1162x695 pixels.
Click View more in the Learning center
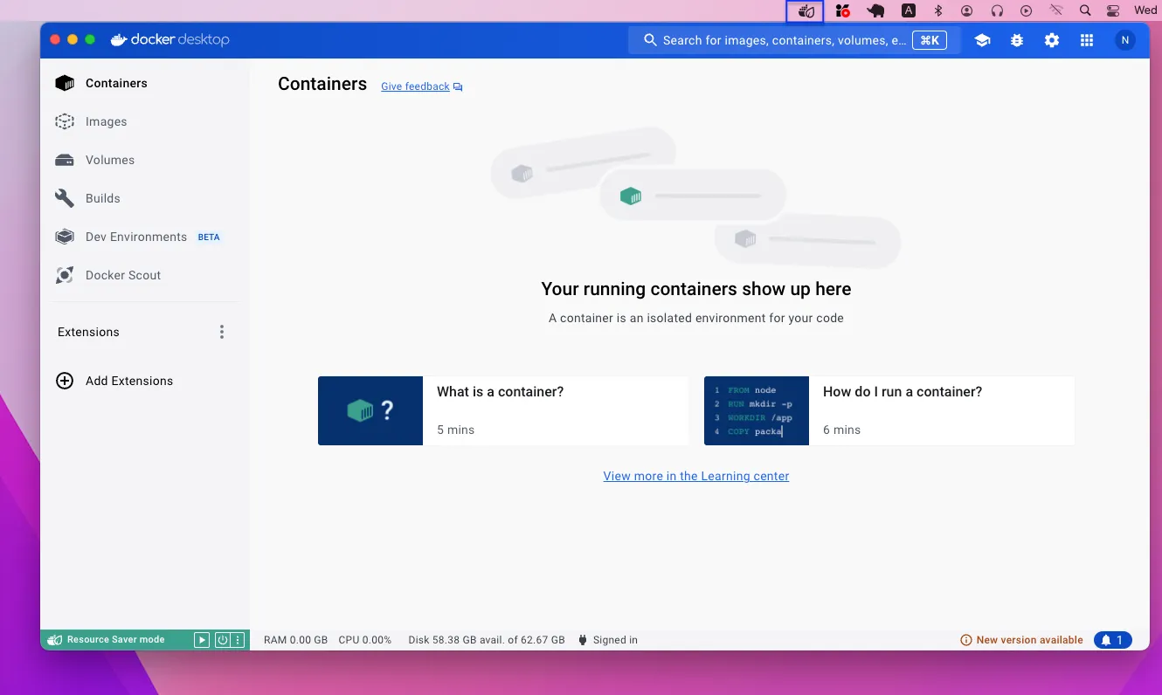pos(696,476)
